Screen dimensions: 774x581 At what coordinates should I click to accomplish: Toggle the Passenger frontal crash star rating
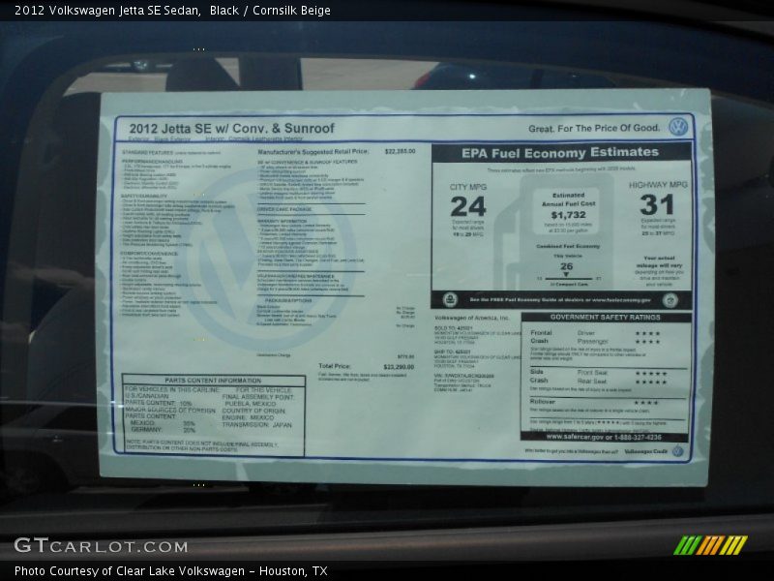point(648,341)
